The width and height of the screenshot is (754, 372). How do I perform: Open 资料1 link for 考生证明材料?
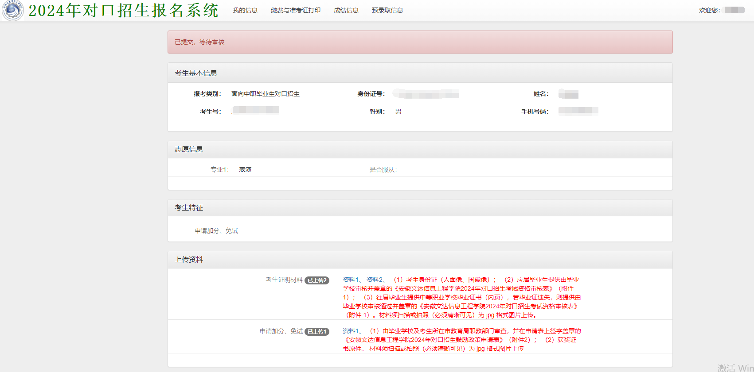[350, 280]
